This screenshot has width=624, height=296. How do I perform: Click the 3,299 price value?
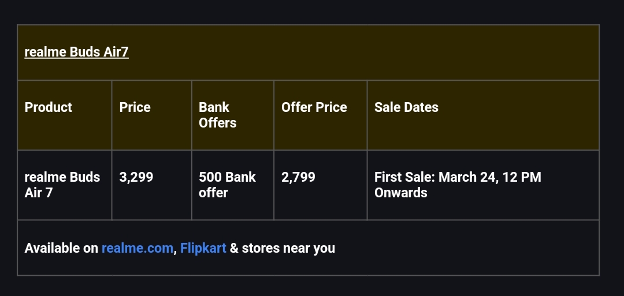tap(136, 177)
